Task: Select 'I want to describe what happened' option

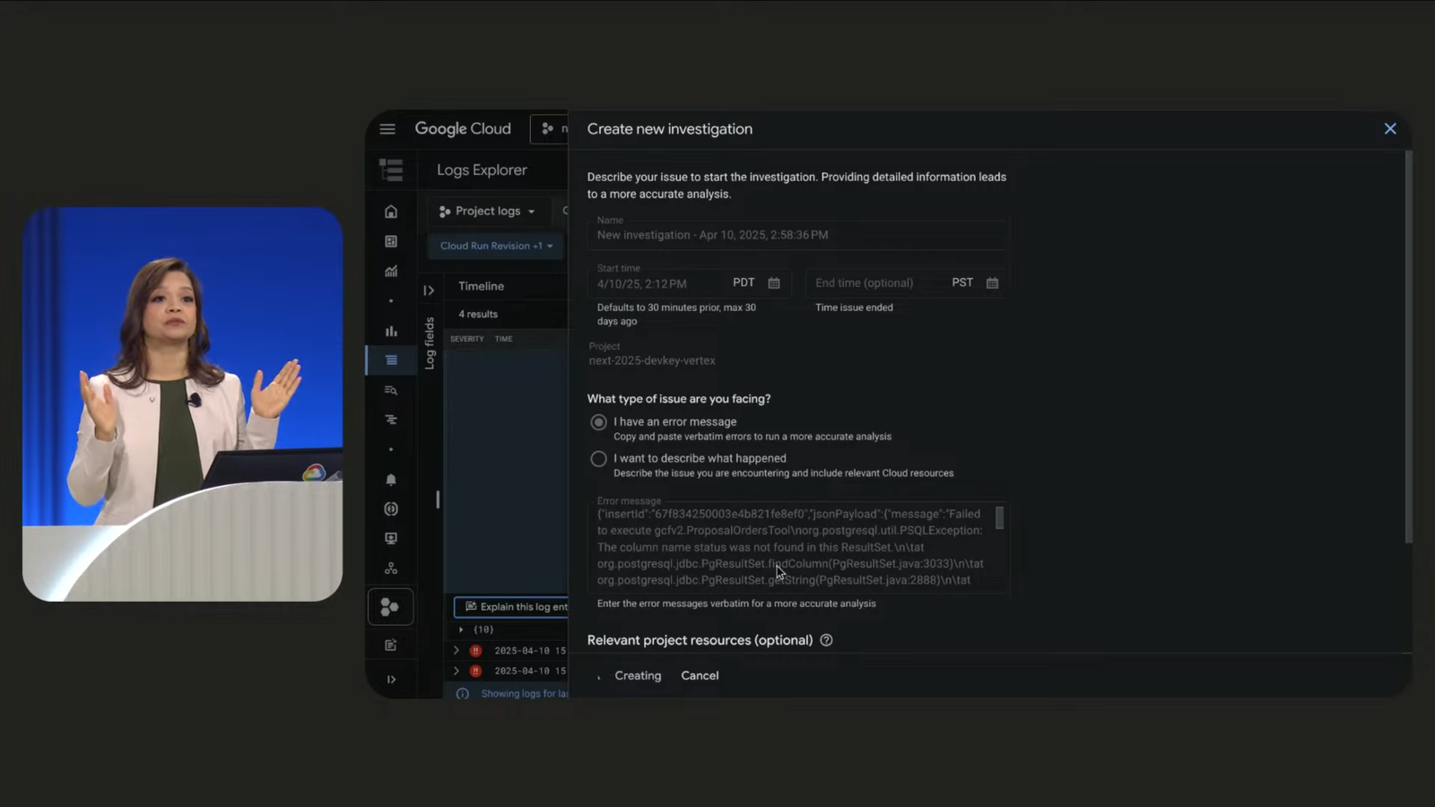Action: 598,459
